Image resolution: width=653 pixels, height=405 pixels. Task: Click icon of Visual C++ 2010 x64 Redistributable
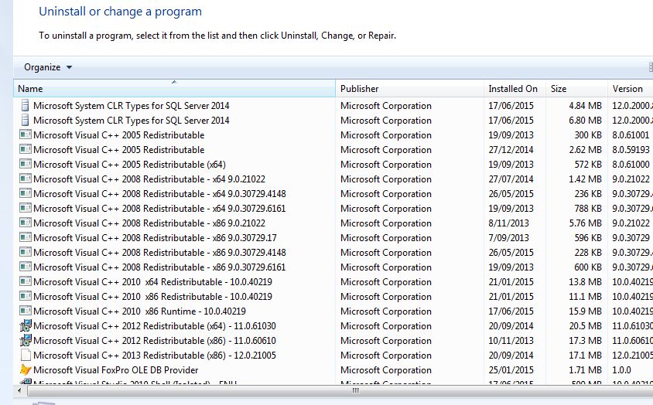point(26,282)
